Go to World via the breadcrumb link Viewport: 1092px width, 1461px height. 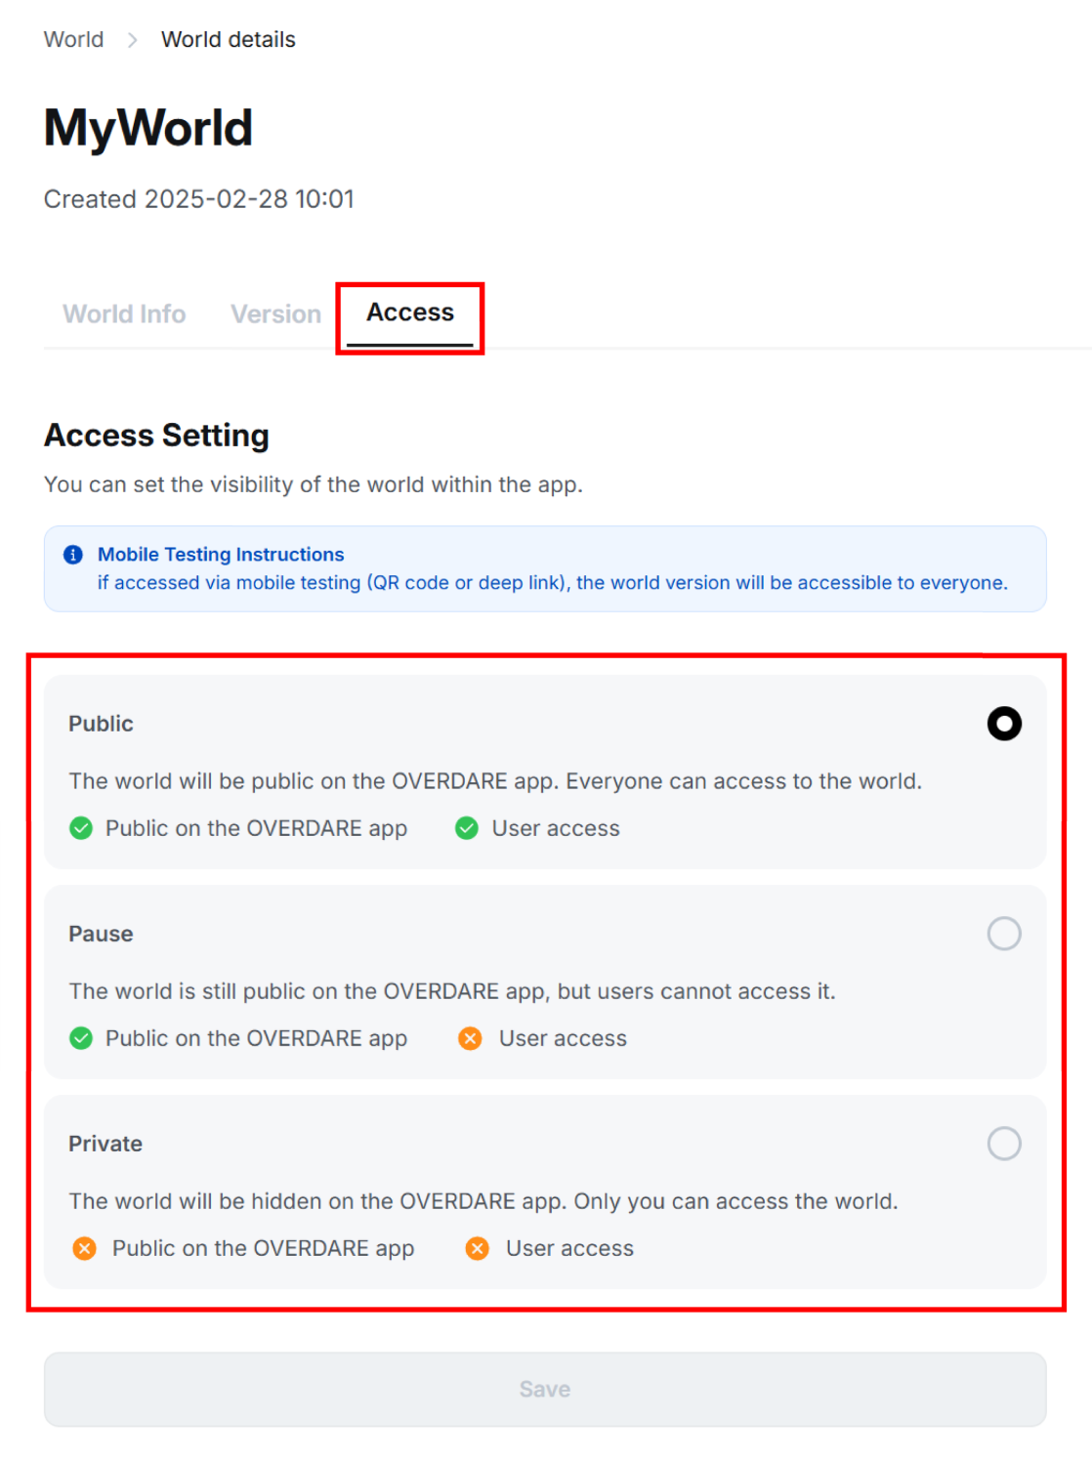coord(74,40)
